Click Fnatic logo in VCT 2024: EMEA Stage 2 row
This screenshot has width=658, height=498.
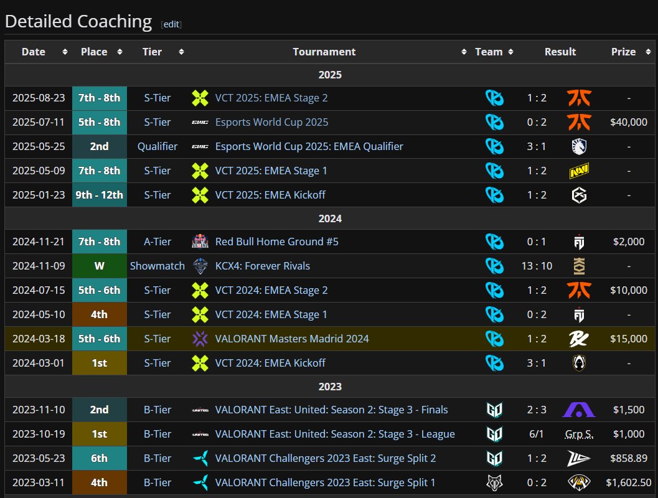point(579,290)
